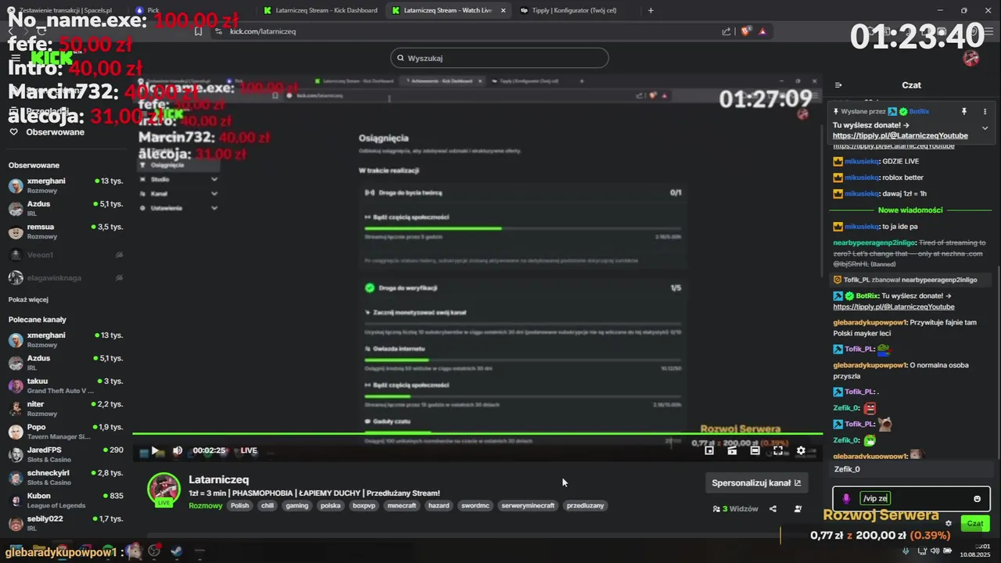Image resolution: width=1001 pixels, height=563 pixels.
Task: Click the Latarniczeq channel avatar
Action: click(x=163, y=488)
